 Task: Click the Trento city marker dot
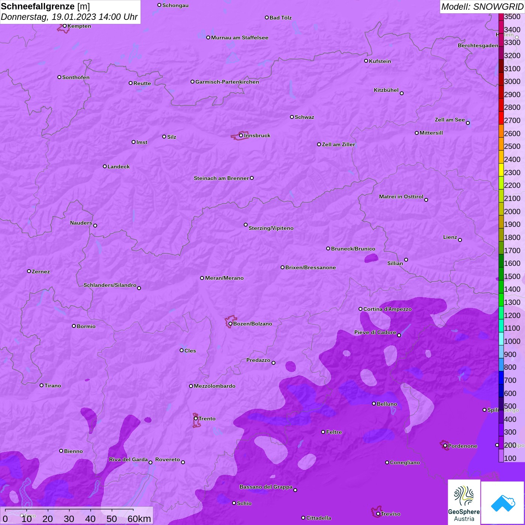pos(196,418)
